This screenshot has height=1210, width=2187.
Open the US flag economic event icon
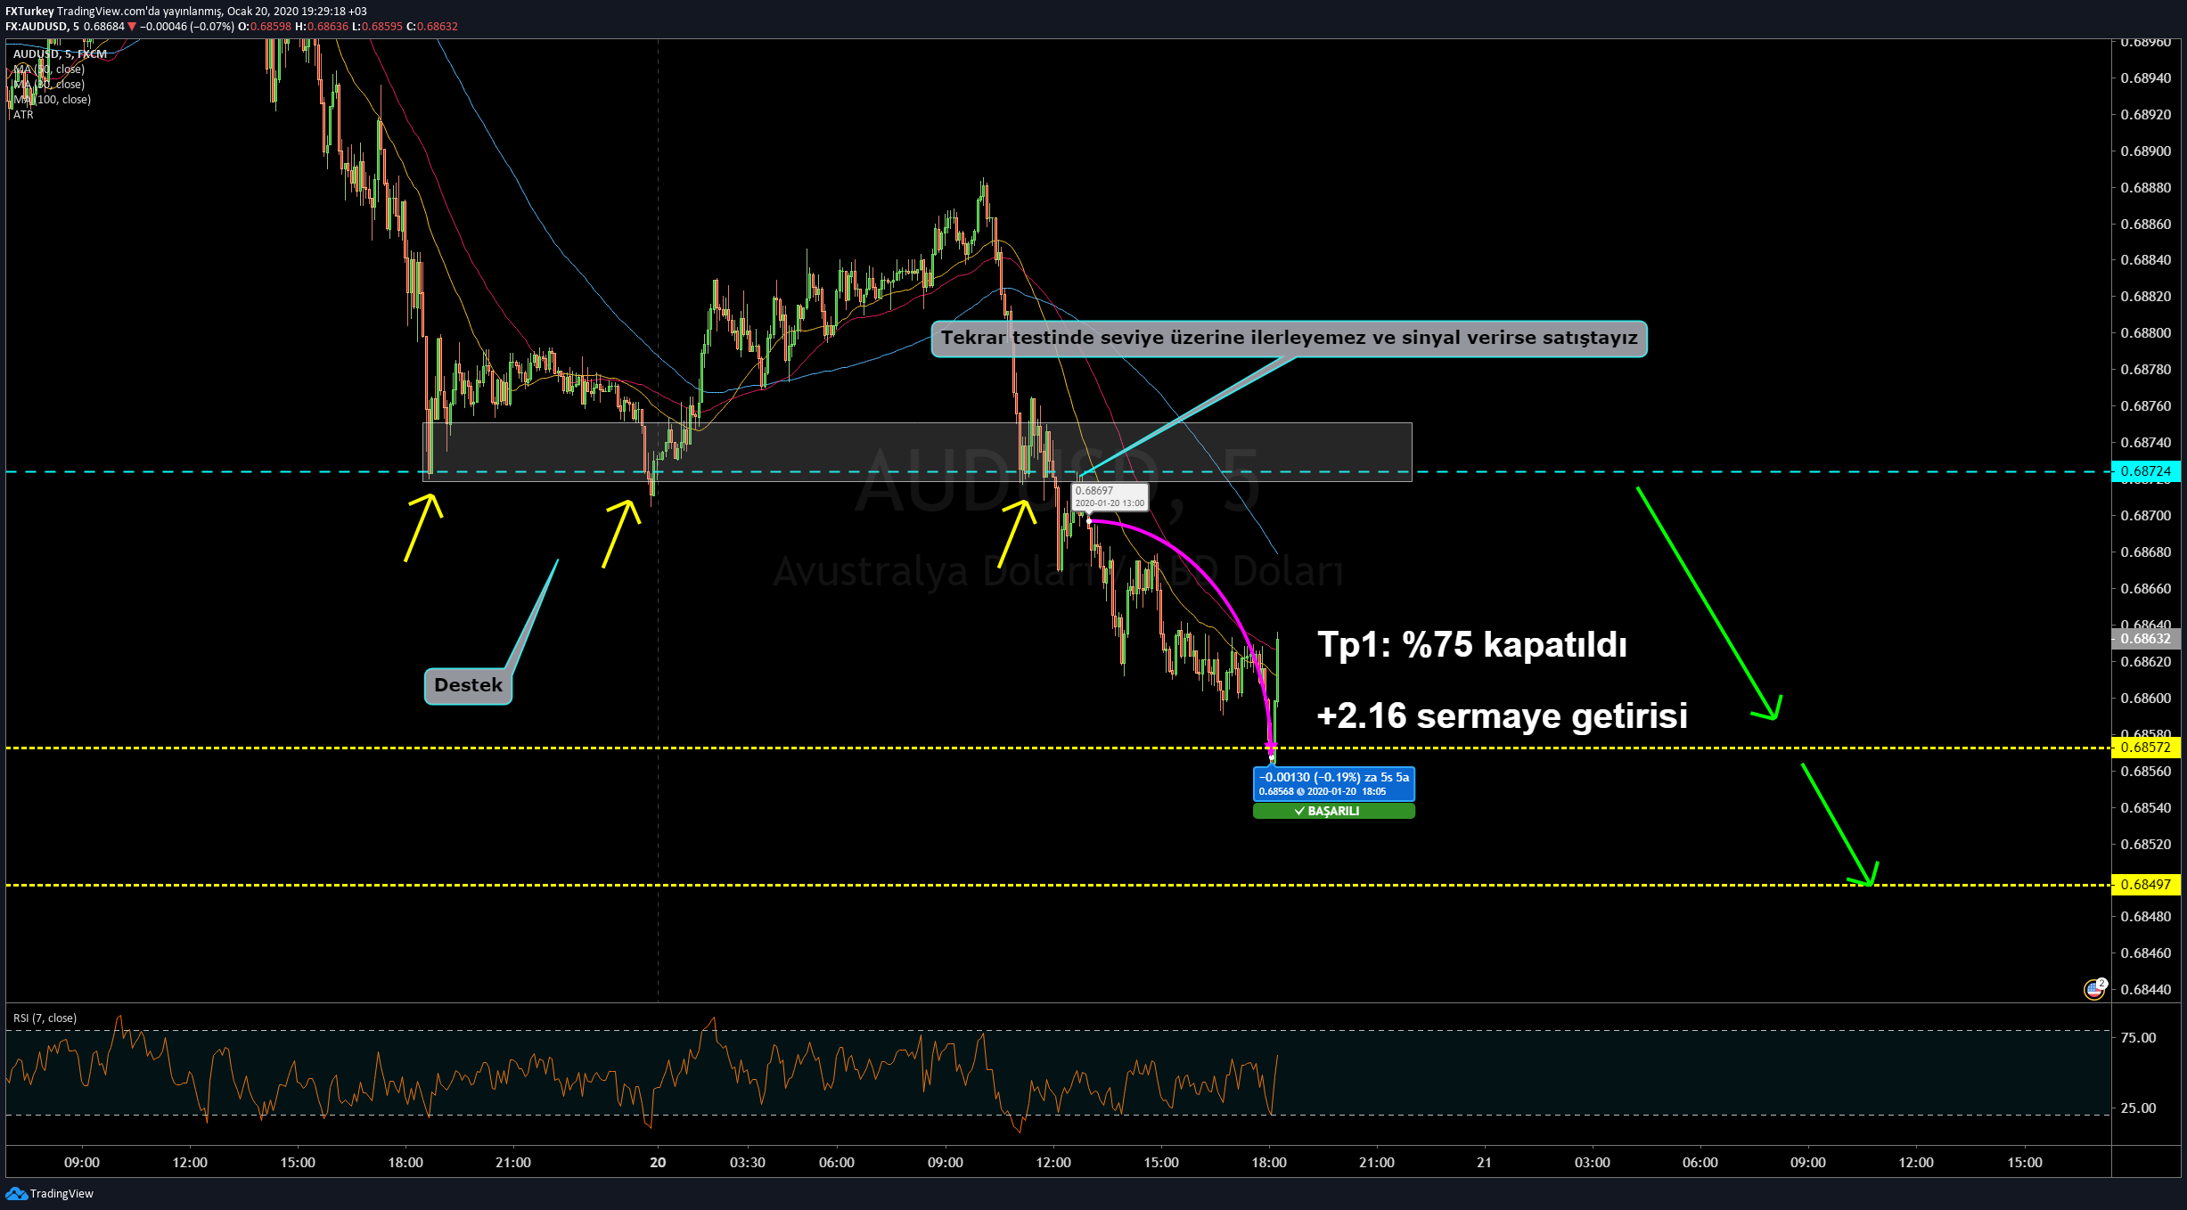pyautogui.click(x=2093, y=989)
